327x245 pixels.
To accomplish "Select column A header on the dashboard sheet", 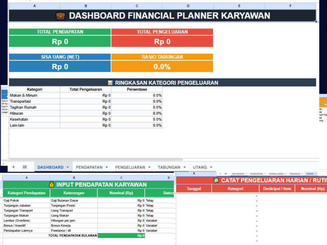I will click(34, 6).
